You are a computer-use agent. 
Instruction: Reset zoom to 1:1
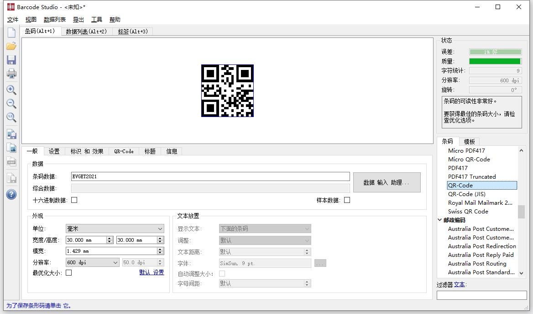pos(11,117)
